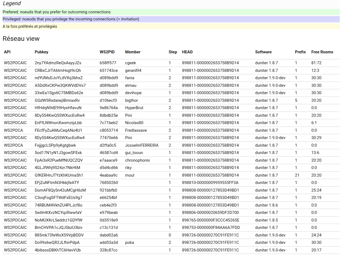Click the green Prefered legend bar
342x255 pixels.
[171, 12]
